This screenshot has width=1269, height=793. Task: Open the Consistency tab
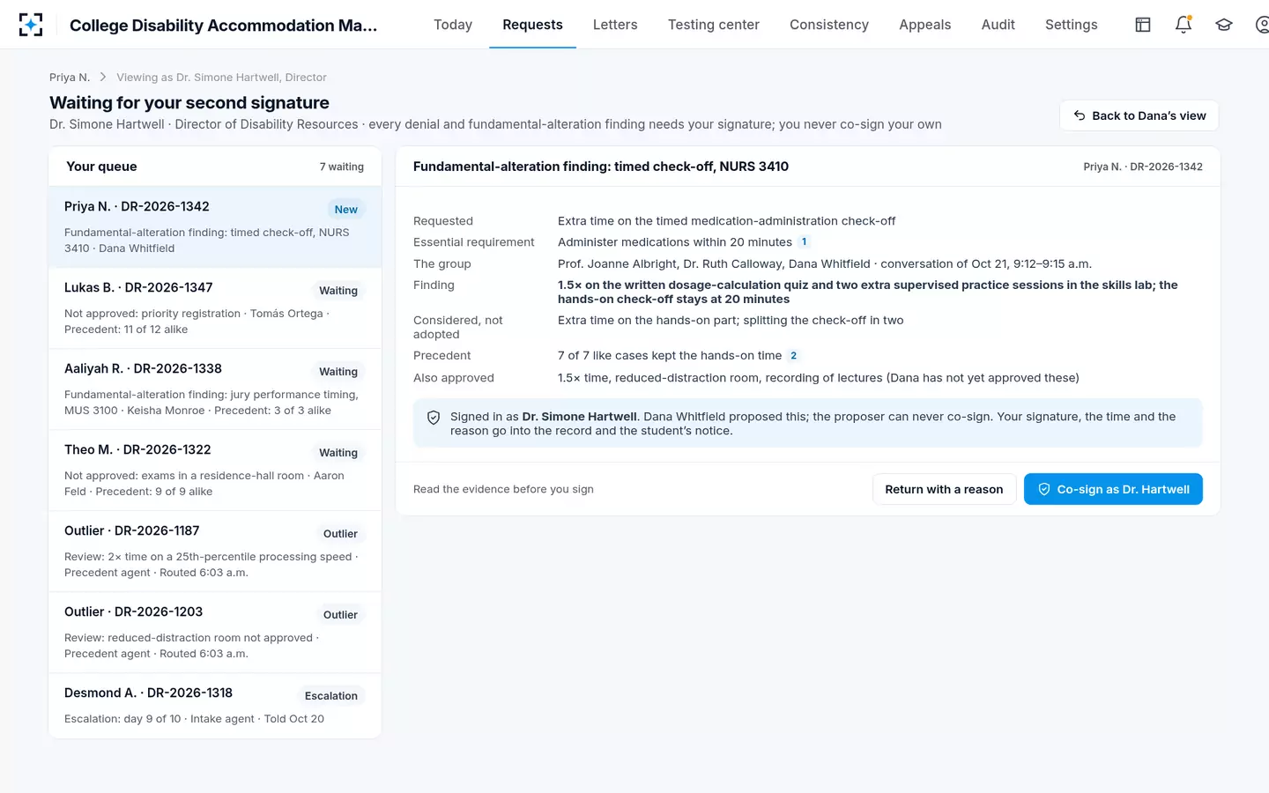[x=829, y=25]
